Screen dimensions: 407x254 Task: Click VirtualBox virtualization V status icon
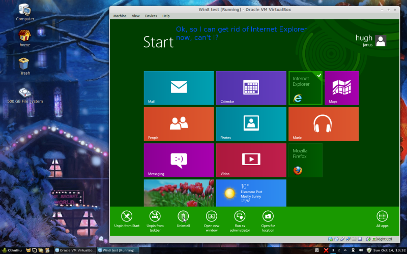(x=360, y=239)
